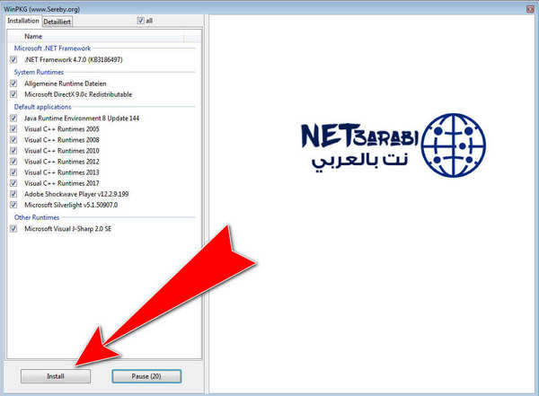This screenshot has height=396, width=539.
Task: Uncheck .NET Framework 4.7.0 checkbox
Action: click(x=13, y=60)
